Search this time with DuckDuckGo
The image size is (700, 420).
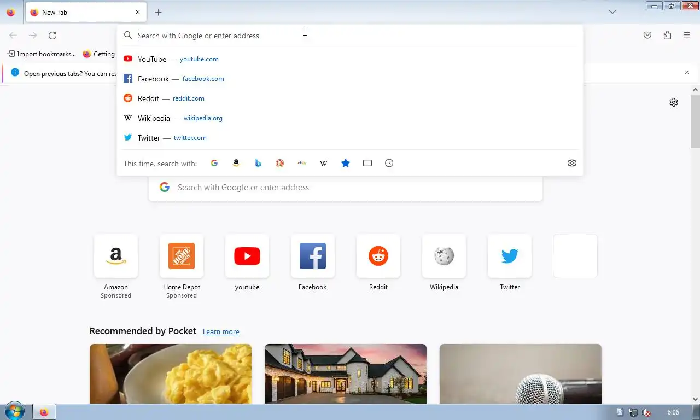coord(280,163)
